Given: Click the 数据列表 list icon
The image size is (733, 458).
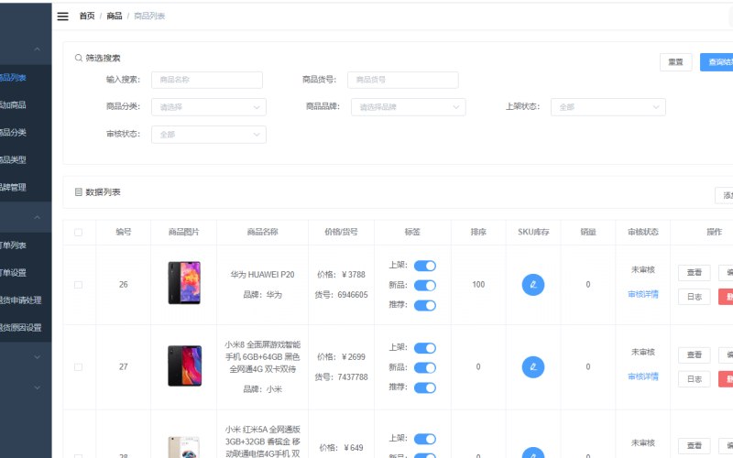Looking at the screenshot, I should 79,192.
